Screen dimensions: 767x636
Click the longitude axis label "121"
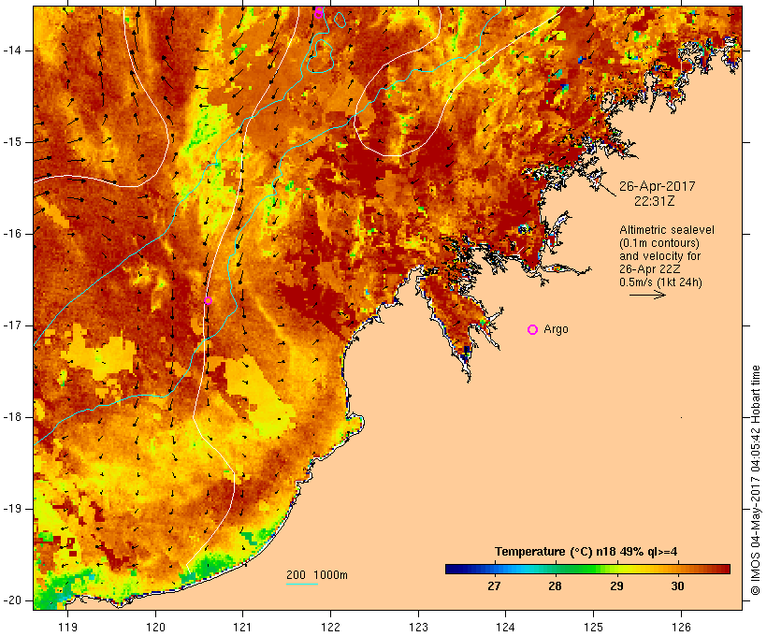242,627
